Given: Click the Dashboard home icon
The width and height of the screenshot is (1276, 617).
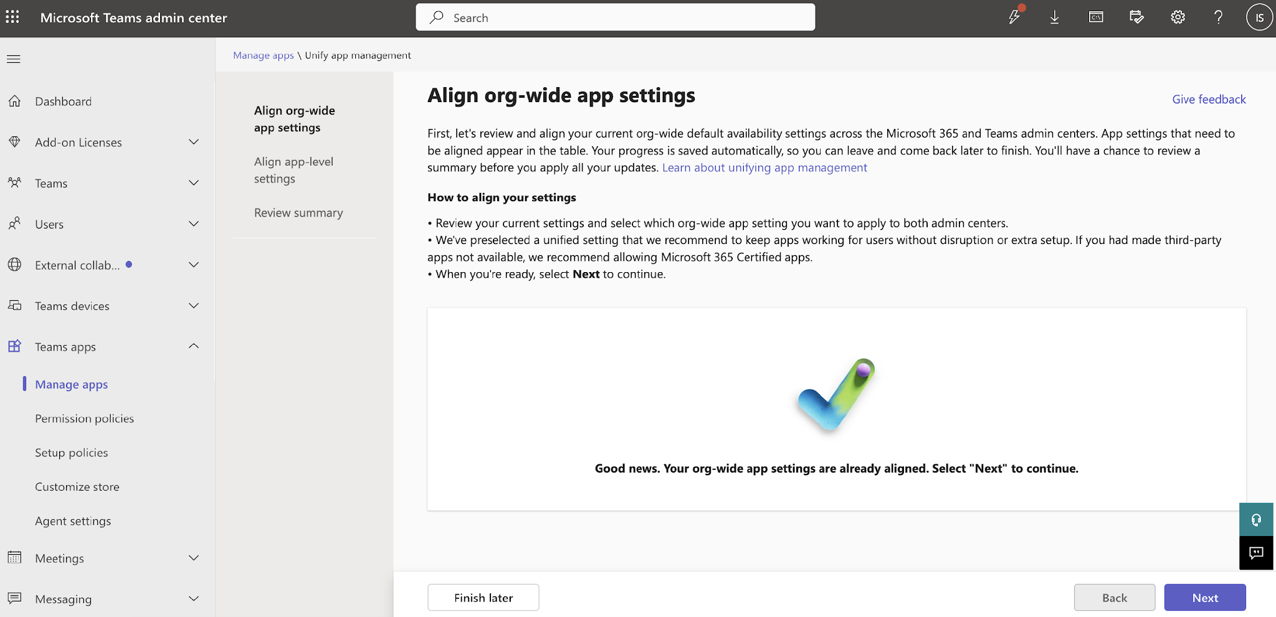Looking at the screenshot, I should [15, 101].
